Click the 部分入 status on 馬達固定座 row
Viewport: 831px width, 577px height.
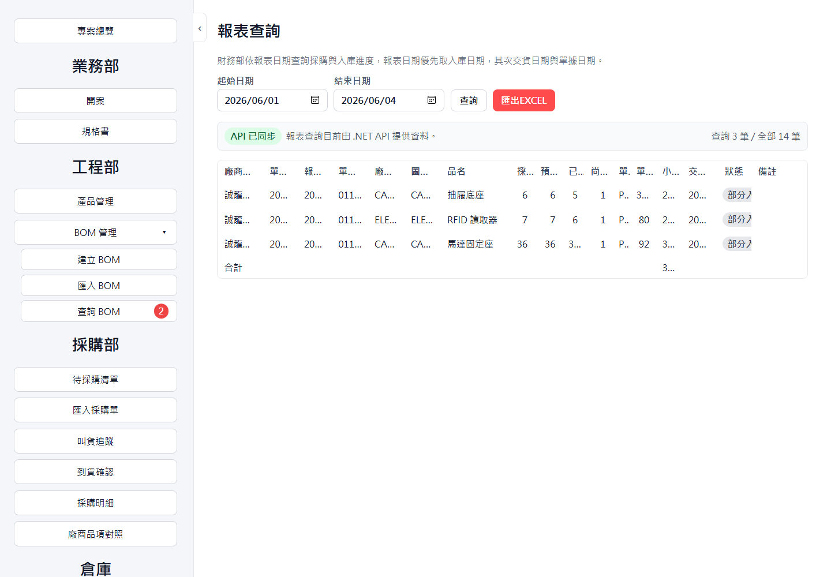[x=738, y=244]
